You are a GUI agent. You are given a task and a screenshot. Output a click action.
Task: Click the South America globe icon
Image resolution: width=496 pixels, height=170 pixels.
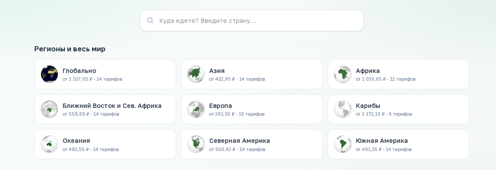pos(343,144)
